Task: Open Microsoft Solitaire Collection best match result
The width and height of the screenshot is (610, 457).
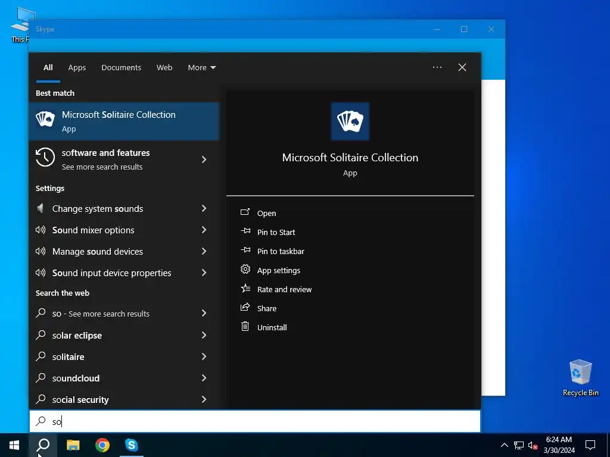Action: tap(124, 121)
